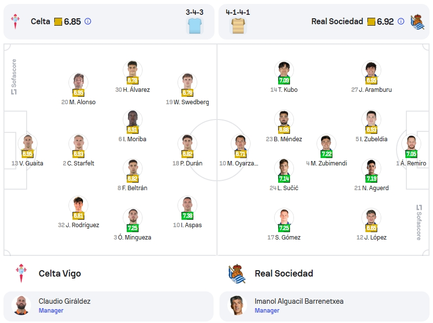Select I. Aspas player photo
This screenshot has width=433, height=323.
pyautogui.click(x=187, y=205)
